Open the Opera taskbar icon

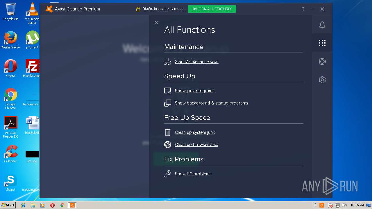(52, 205)
